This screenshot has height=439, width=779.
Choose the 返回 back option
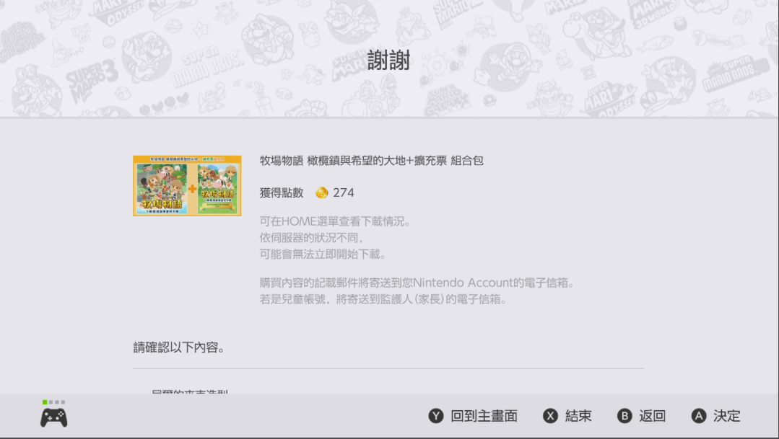pos(653,416)
